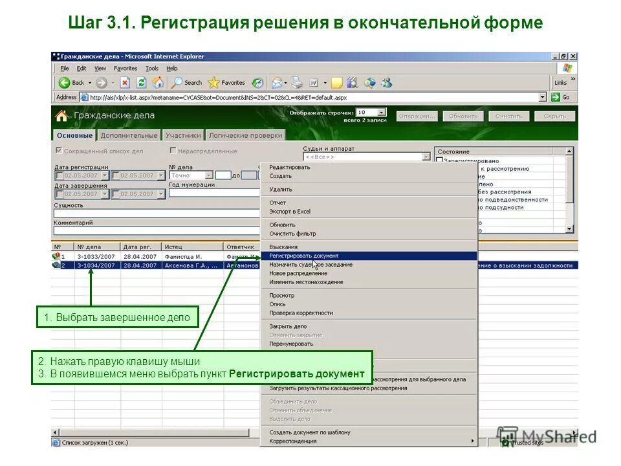Click the Edit with Word icon
Viewport: 621px width, 466px height.
pyautogui.click(x=314, y=83)
